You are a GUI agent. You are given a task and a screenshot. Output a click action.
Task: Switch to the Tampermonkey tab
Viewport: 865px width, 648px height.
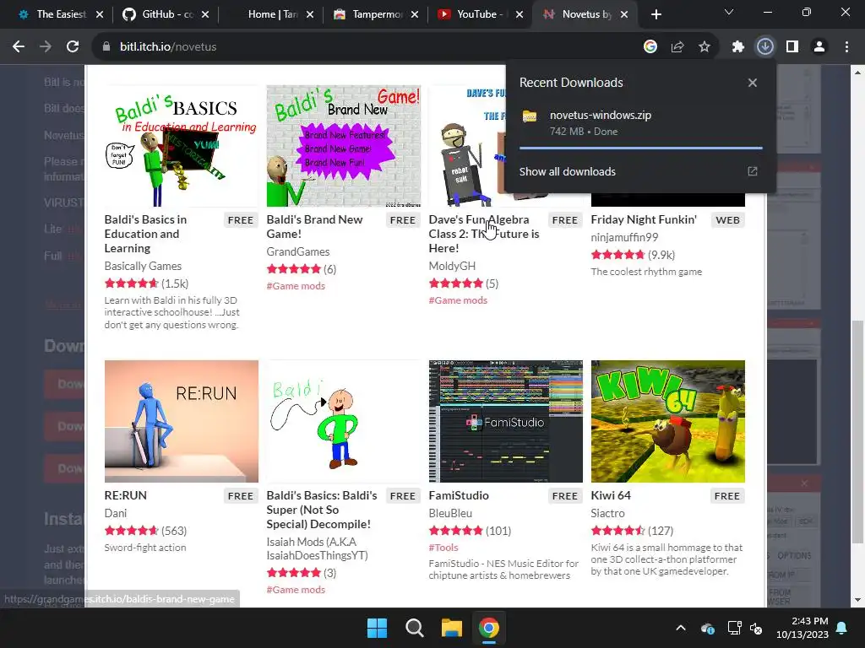(378, 14)
